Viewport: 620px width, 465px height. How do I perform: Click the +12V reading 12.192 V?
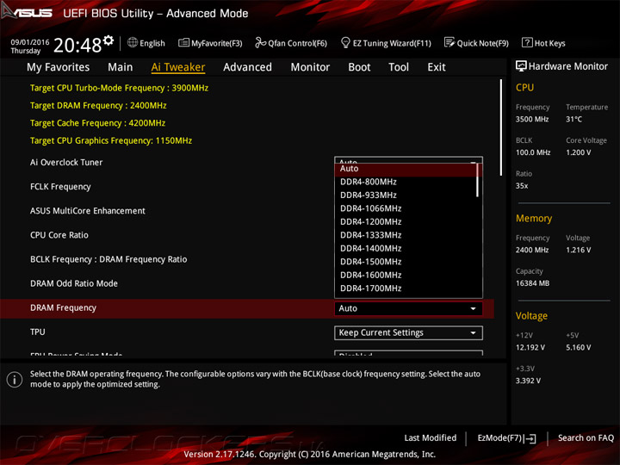point(530,348)
